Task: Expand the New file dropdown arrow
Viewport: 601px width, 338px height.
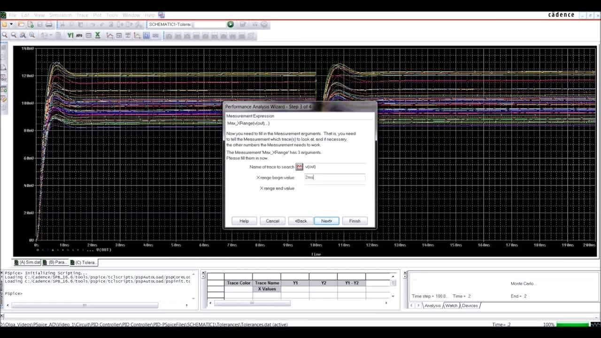Action: (11, 24)
